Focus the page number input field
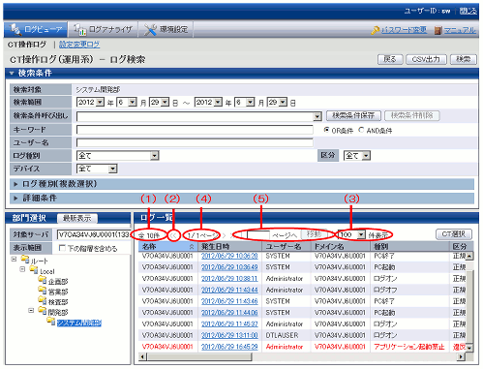This screenshot has width=483, height=369. [x=258, y=235]
